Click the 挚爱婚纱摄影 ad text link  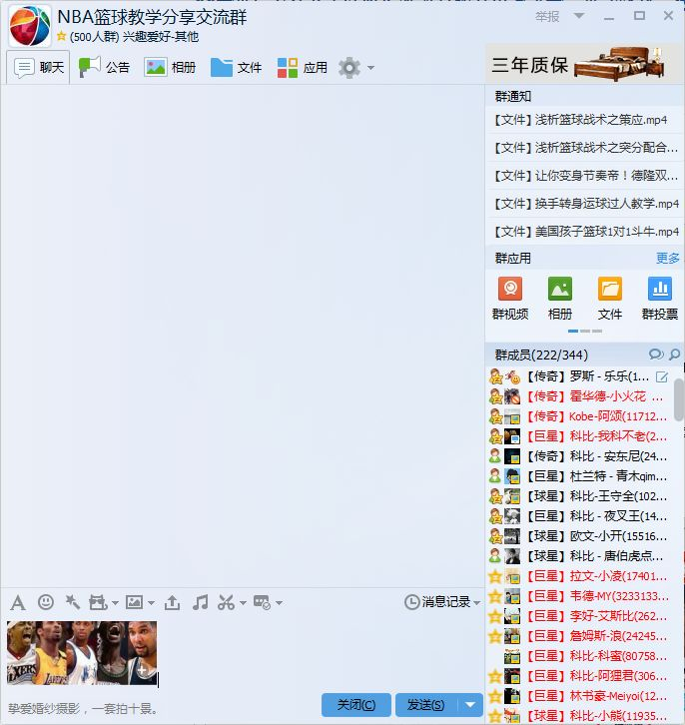coord(83,708)
